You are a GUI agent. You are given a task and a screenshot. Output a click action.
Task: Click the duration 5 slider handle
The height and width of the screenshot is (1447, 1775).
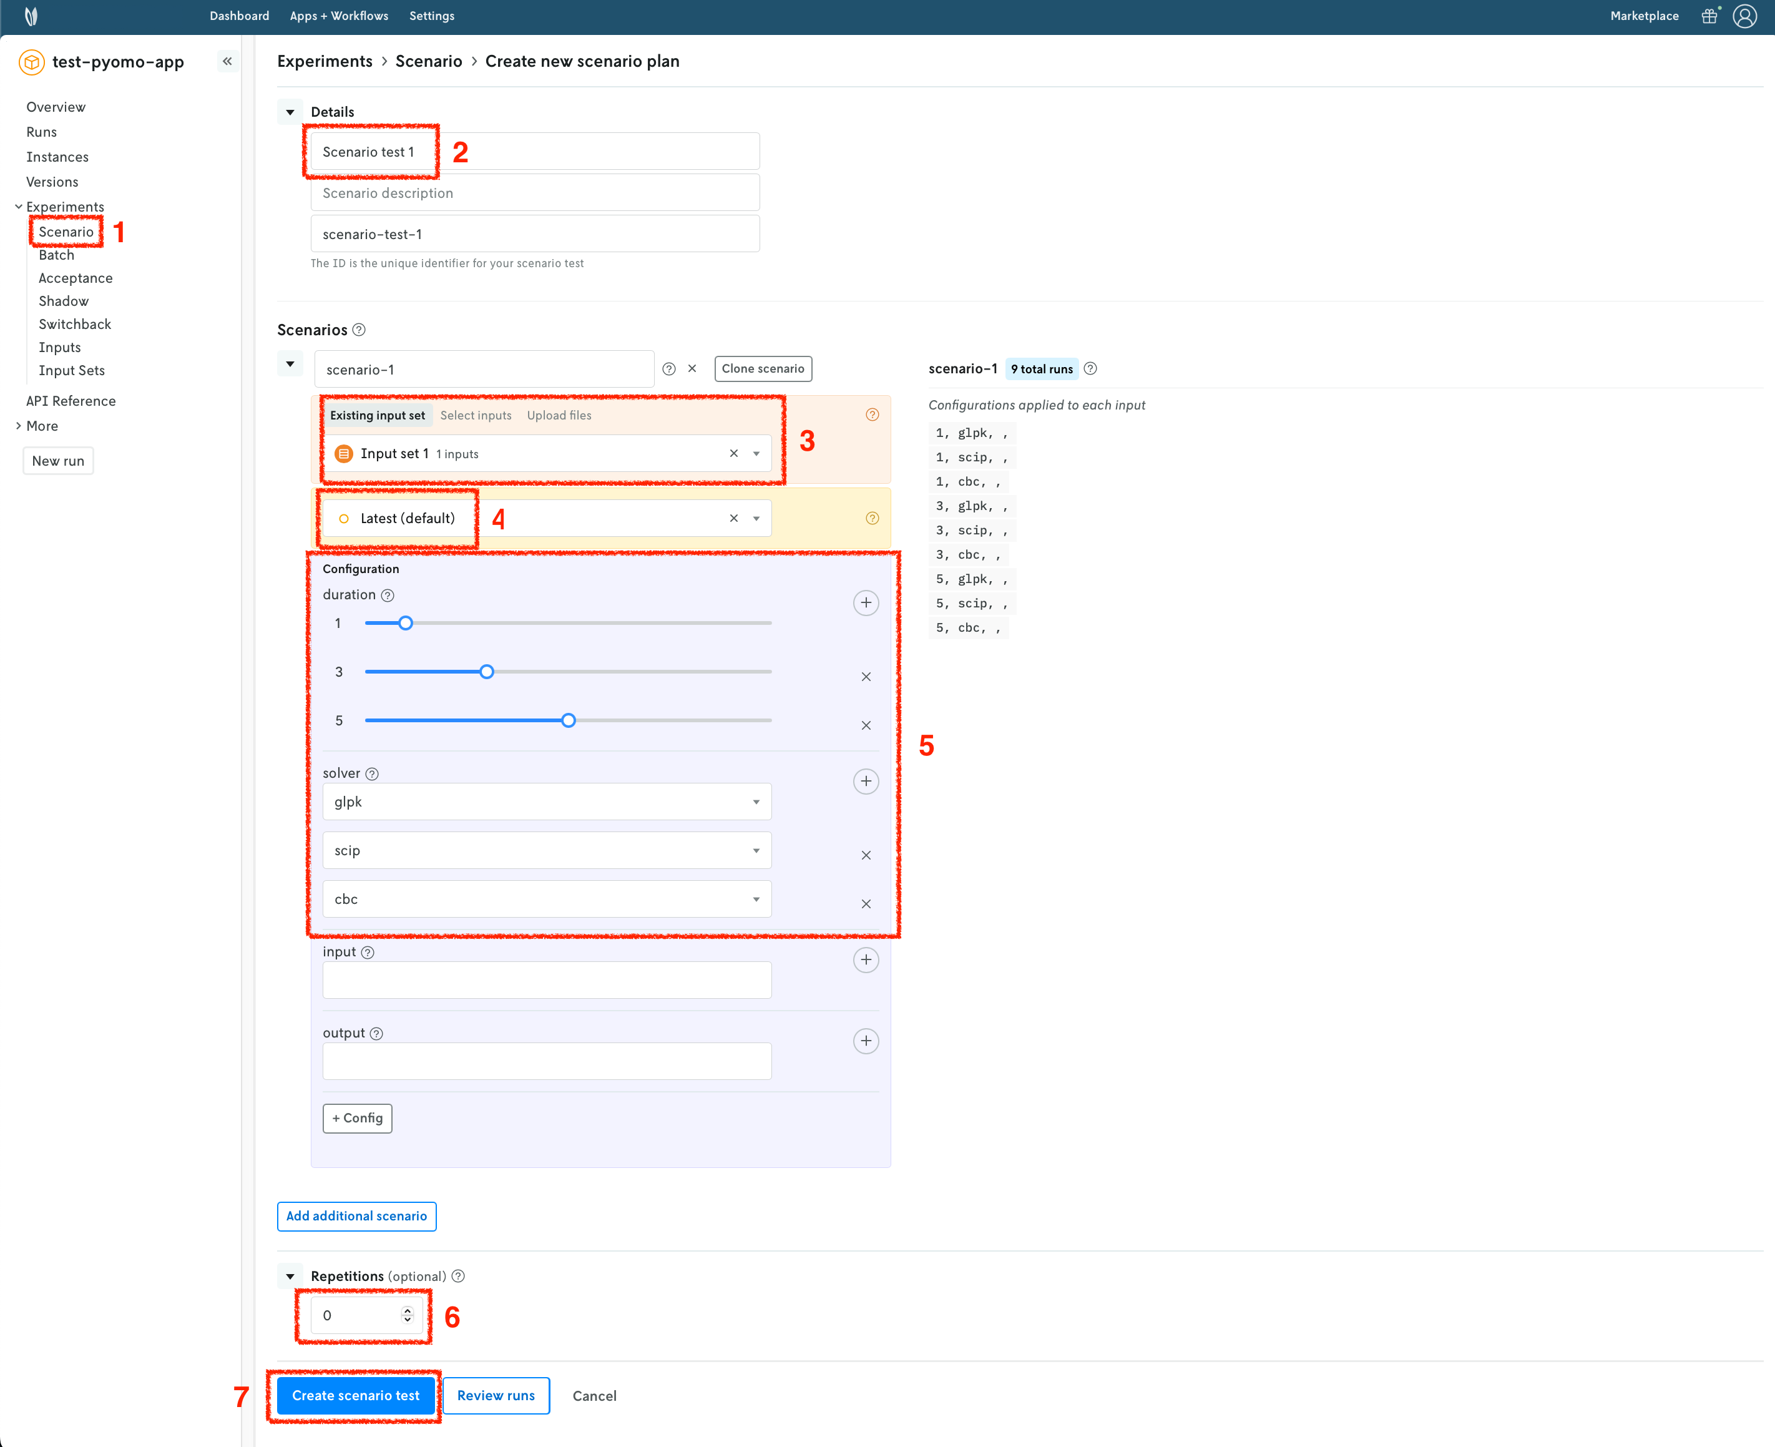pos(569,720)
